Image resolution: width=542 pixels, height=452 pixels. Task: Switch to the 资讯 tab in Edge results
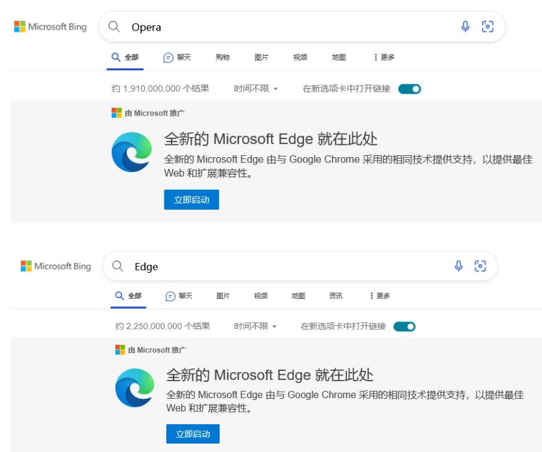click(336, 296)
